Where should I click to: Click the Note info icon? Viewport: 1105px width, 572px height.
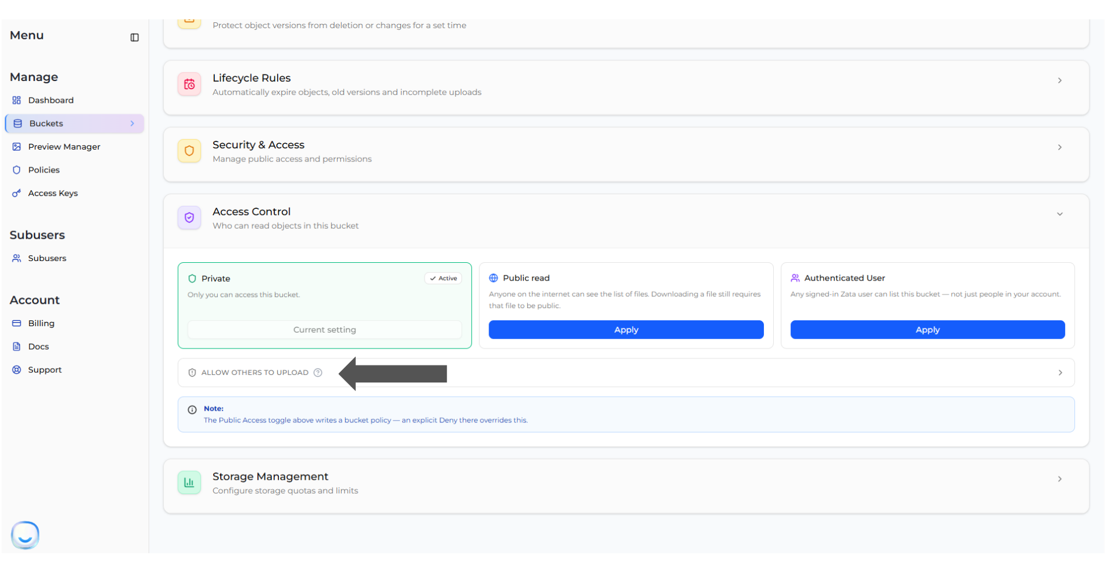(x=192, y=410)
